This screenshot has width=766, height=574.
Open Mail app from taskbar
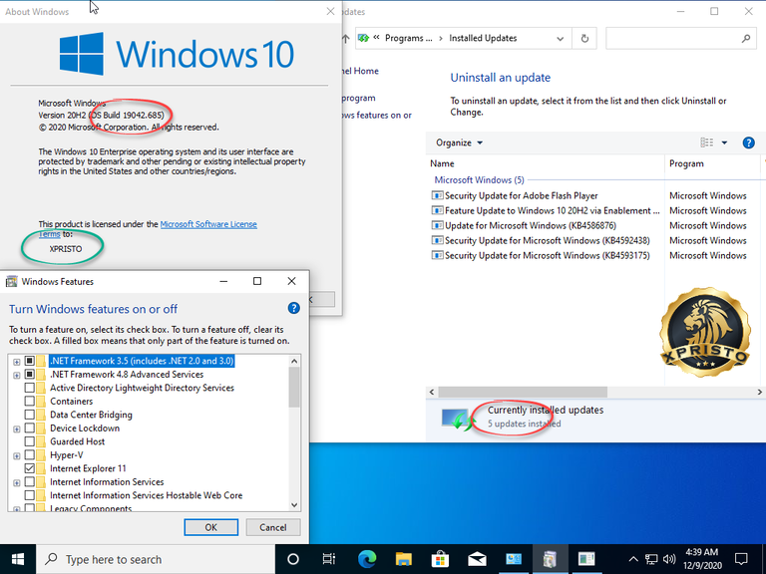(477, 559)
